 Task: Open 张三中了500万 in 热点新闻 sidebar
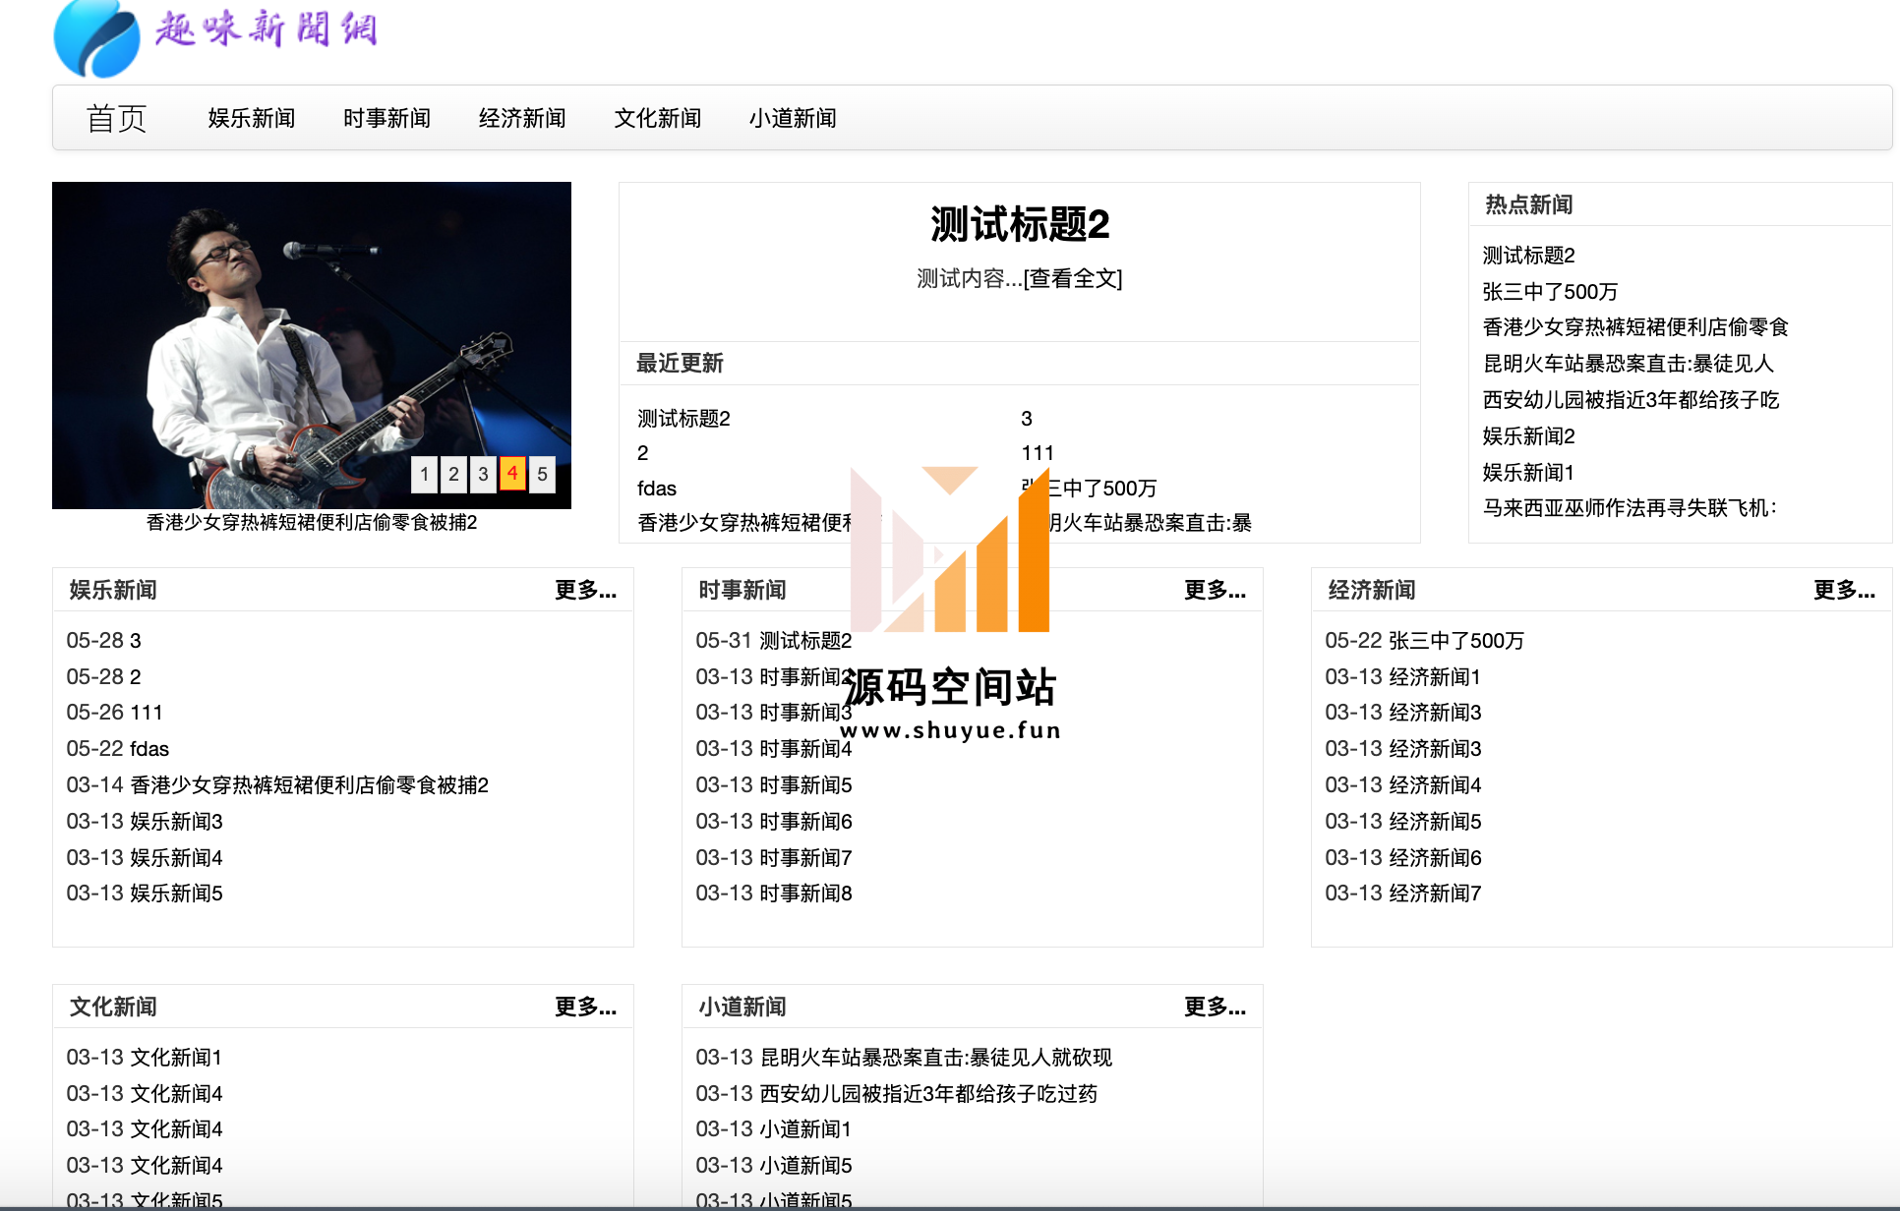point(1550,292)
